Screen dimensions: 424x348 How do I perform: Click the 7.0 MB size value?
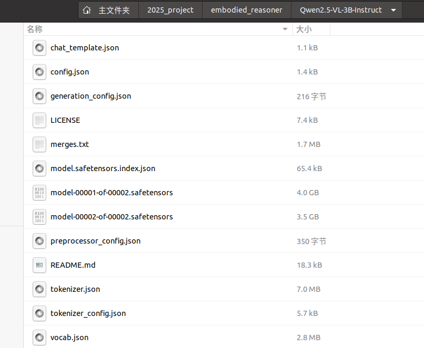click(x=309, y=289)
